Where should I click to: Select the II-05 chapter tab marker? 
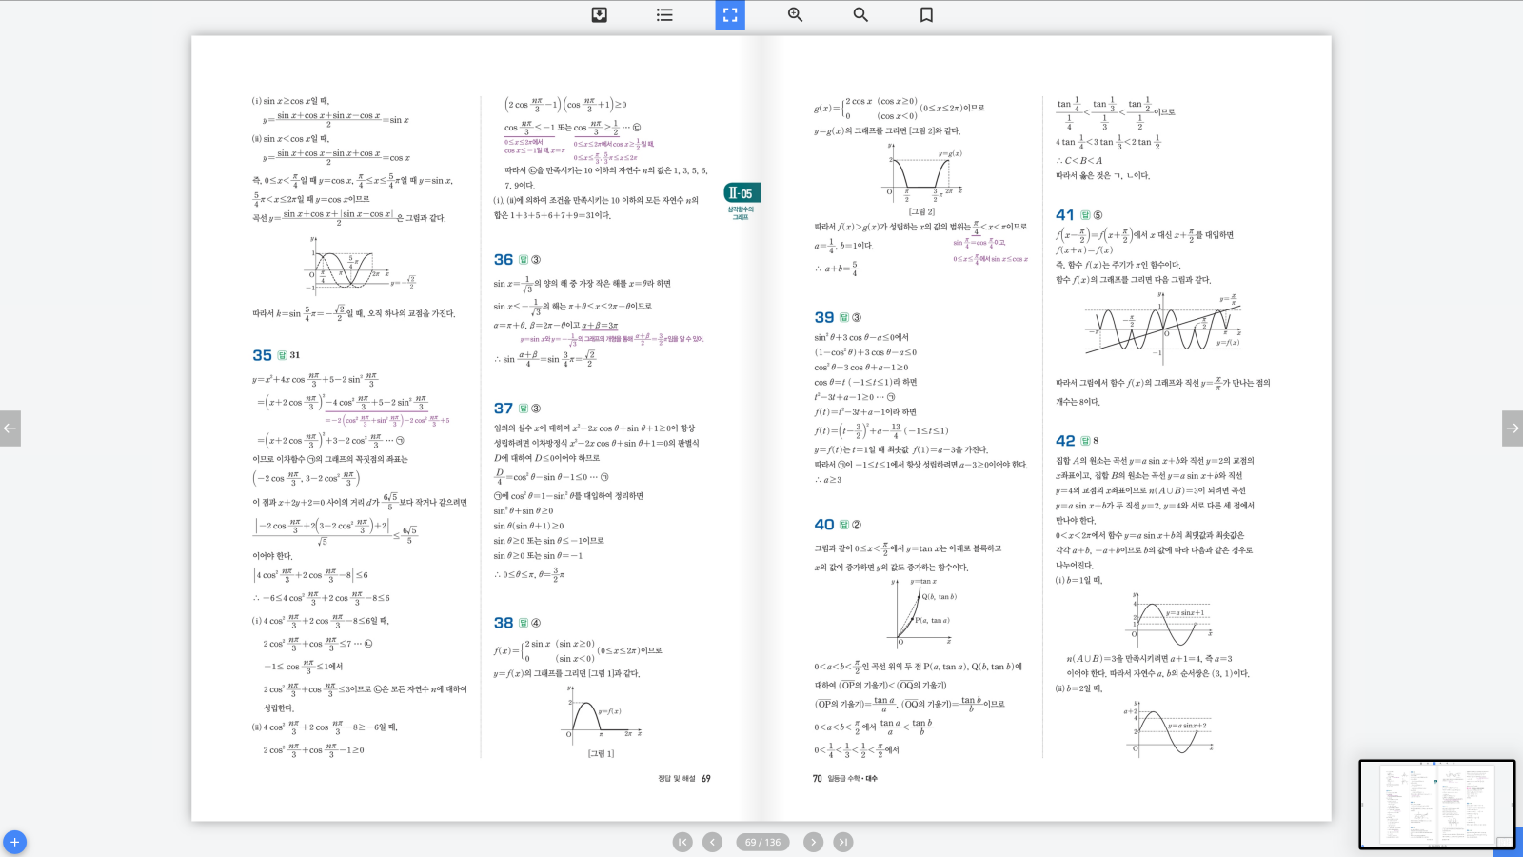742,193
